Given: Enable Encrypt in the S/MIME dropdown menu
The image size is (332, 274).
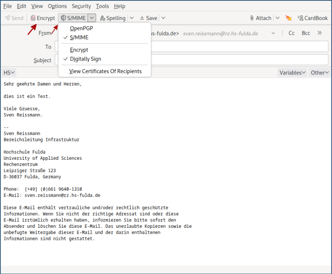Looking at the screenshot, I should point(79,50).
